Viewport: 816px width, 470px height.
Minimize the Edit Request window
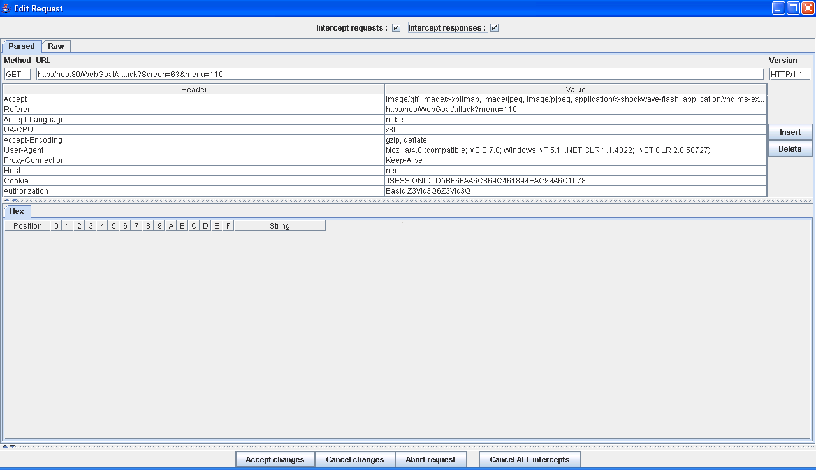tap(778, 8)
